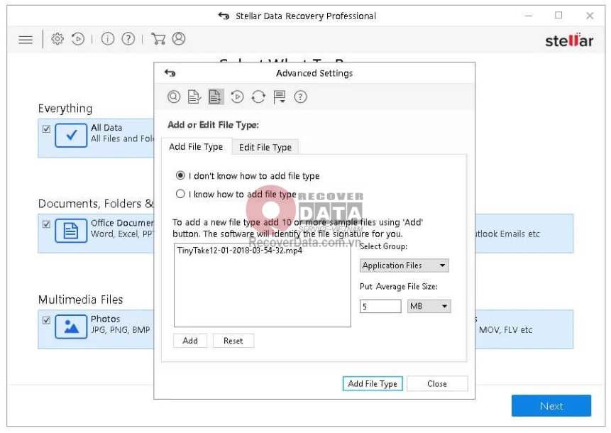Viewport: 611px width, 433px height.
Task: Click the Add button under file list
Action: pyautogui.click(x=190, y=341)
